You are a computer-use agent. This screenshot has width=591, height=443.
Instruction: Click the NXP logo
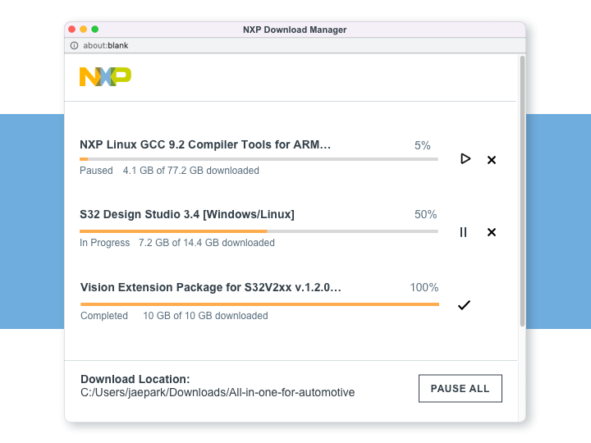[x=105, y=76]
